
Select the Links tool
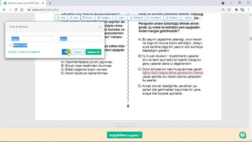(74, 18)
